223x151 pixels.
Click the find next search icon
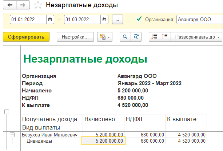click(x=136, y=37)
